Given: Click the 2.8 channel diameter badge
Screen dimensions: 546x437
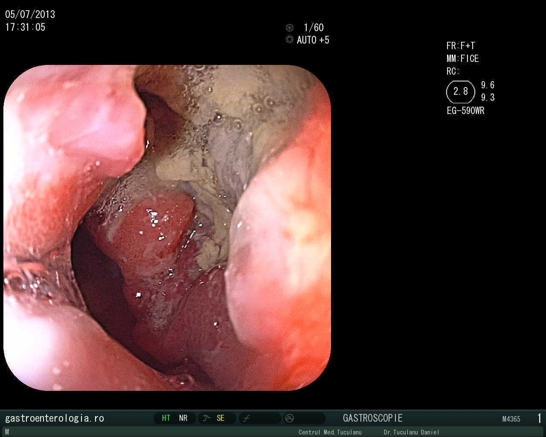Looking at the screenshot, I should tap(460, 91).
